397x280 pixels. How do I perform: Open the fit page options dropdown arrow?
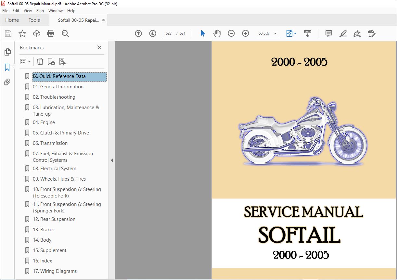click(x=295, y=33)
